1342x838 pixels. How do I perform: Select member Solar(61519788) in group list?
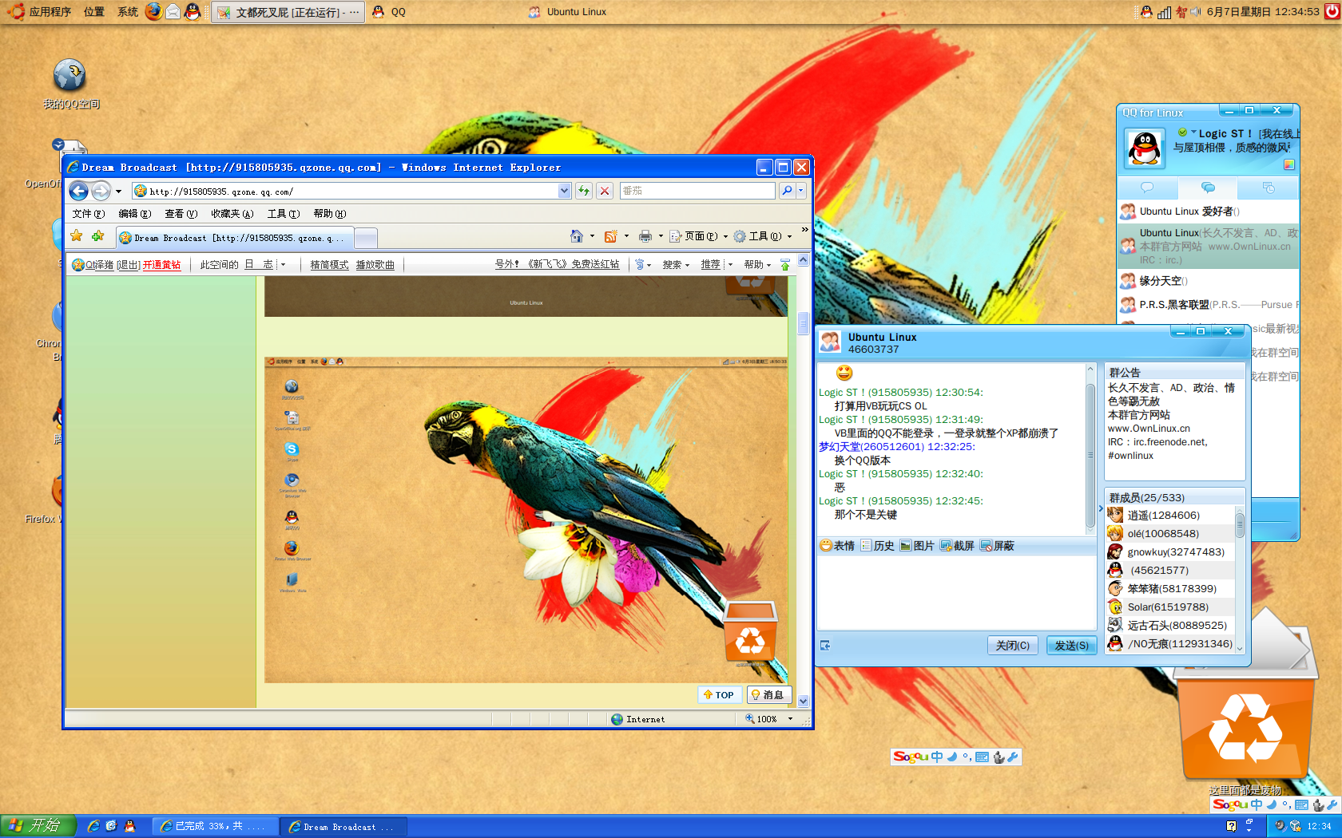pos(1170,607)
